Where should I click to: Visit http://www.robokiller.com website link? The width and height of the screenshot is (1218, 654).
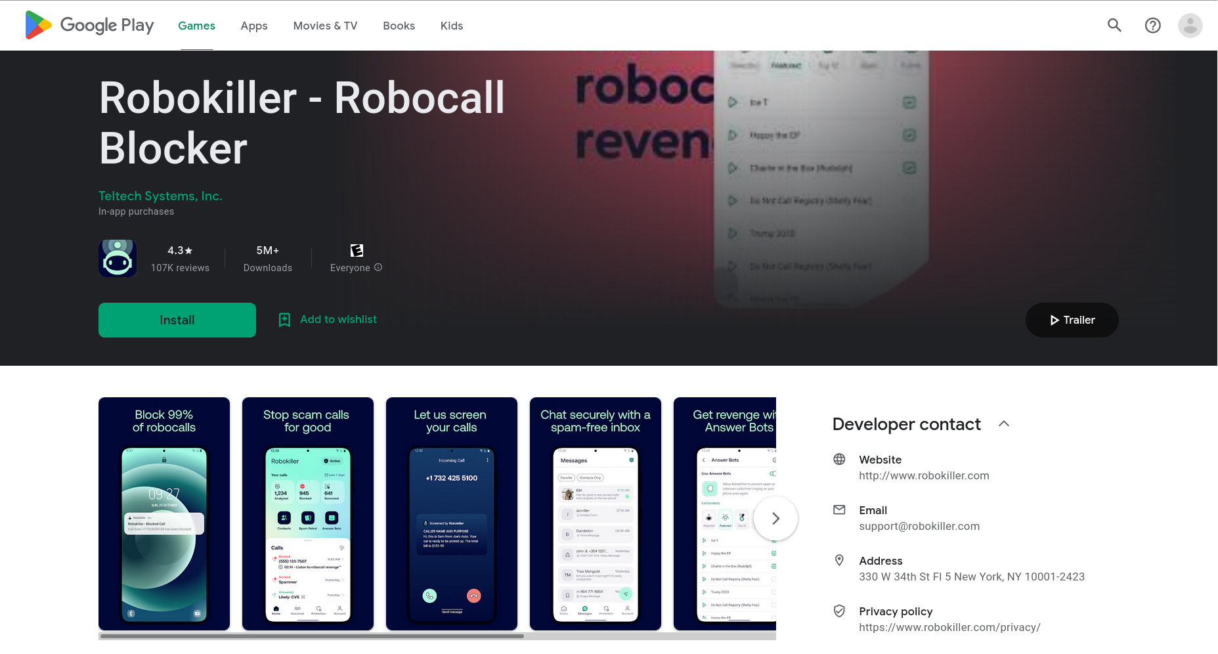(x=924, y=475)
